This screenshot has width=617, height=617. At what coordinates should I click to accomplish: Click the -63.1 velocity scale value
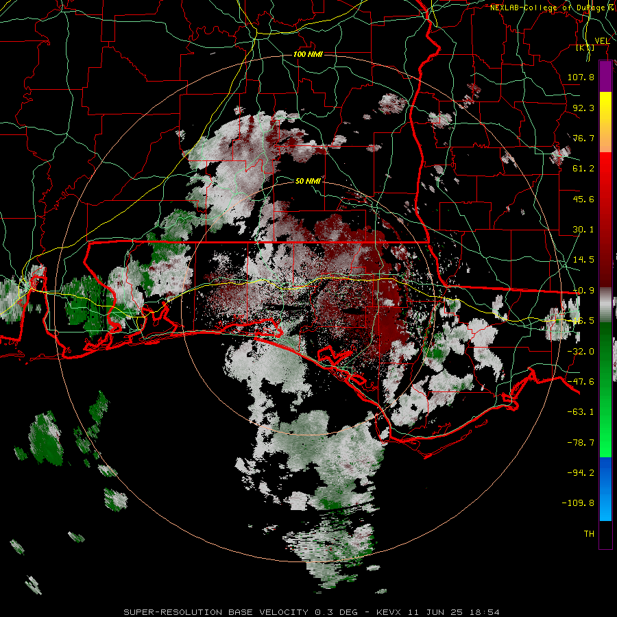pyautogui.click(x=581, y=412)
